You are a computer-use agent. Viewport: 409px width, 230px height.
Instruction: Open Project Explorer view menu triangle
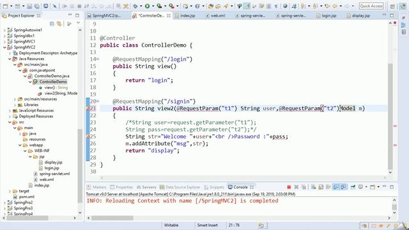pyautogui.click(x=78, y=24)
